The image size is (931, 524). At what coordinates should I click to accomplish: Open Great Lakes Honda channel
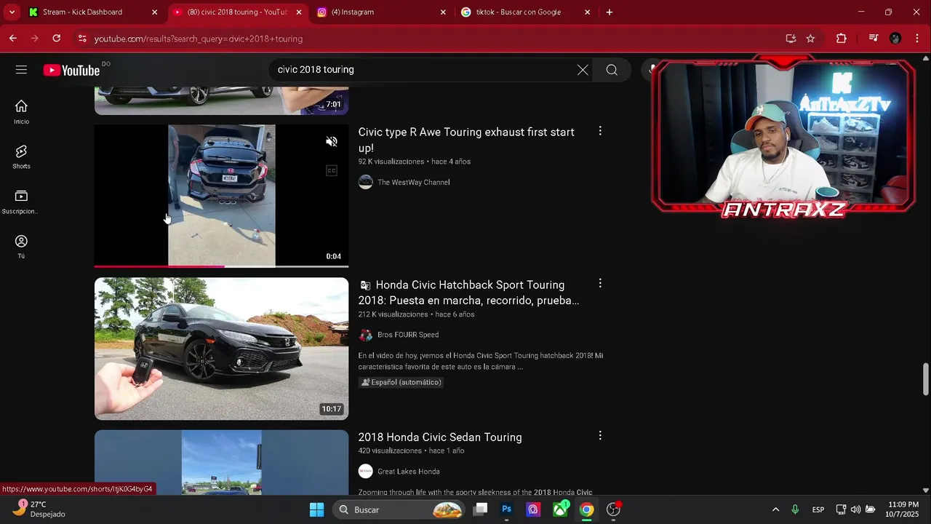(x=408, y=472)
